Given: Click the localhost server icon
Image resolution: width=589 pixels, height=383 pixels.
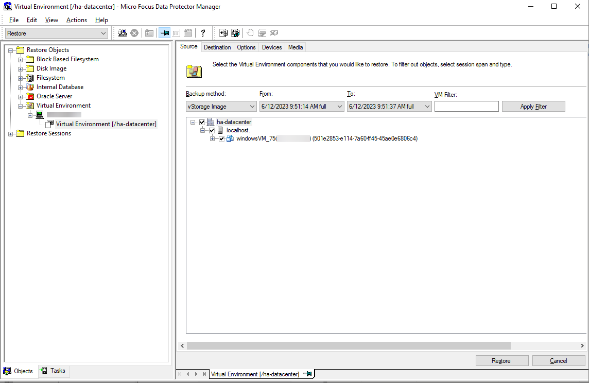Looking at the screenshot, I should 220,130.
